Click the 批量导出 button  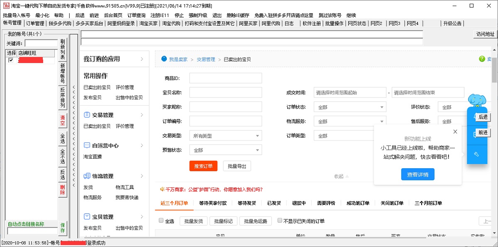[x=237, y=166]
